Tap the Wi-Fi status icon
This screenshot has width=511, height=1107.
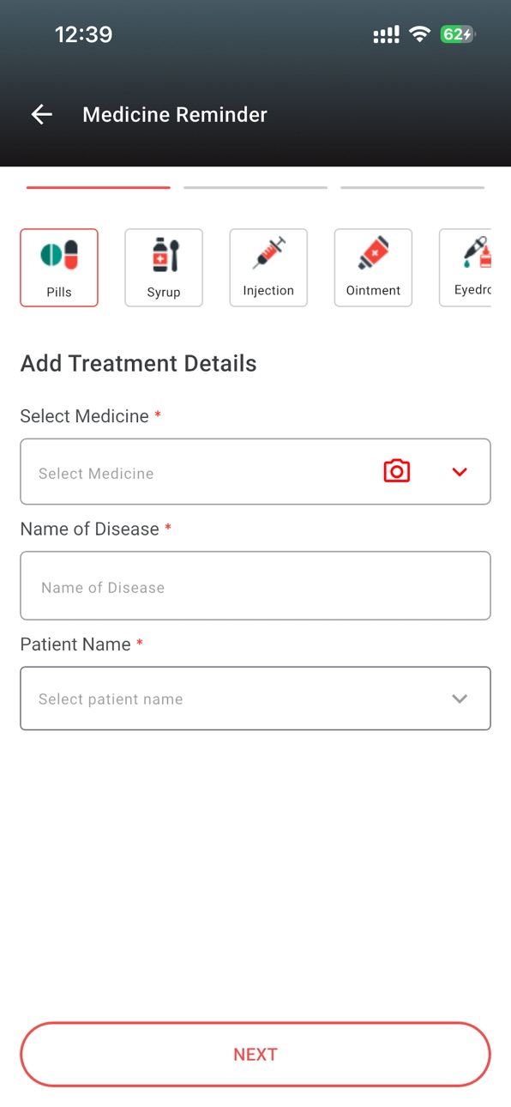(419, 34)
